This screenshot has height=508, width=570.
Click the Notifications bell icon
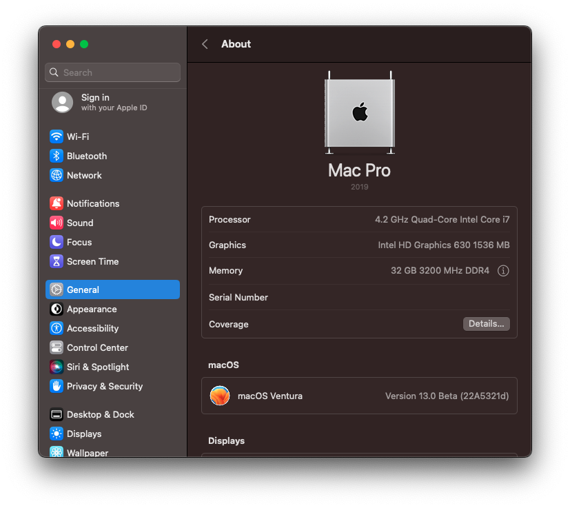pos(57,203)
